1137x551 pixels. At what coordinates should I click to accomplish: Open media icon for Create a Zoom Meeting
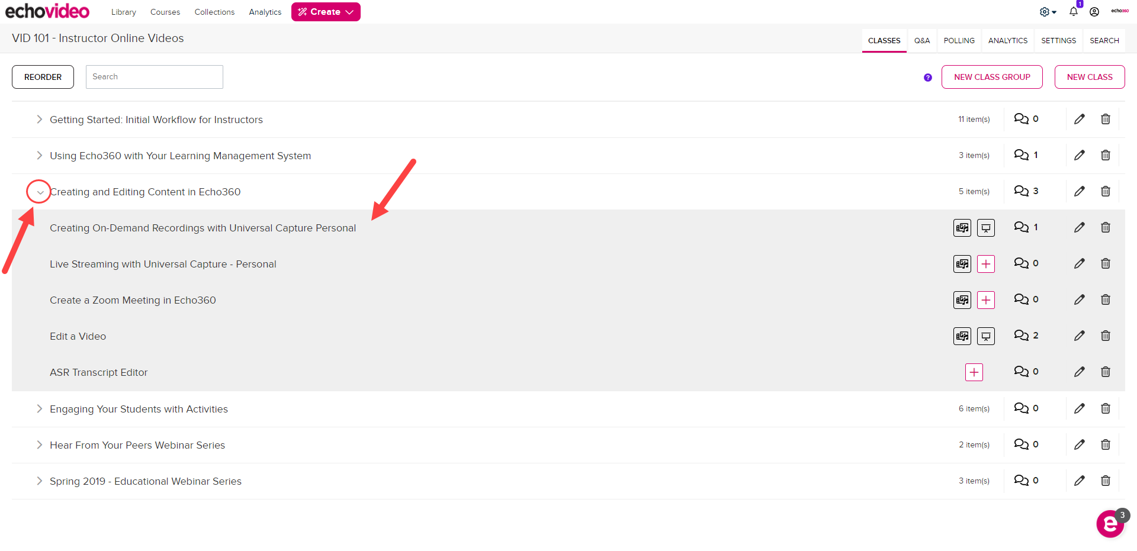(962, 300)
